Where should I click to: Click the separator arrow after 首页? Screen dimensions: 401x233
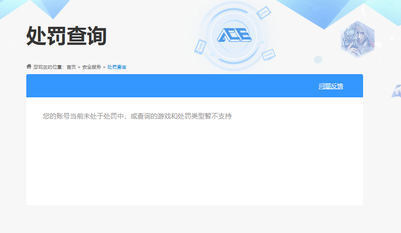tap(79, 67)
